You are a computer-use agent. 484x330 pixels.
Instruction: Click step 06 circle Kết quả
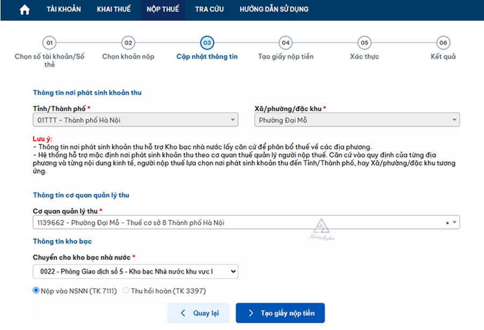[x=443, y=43]
